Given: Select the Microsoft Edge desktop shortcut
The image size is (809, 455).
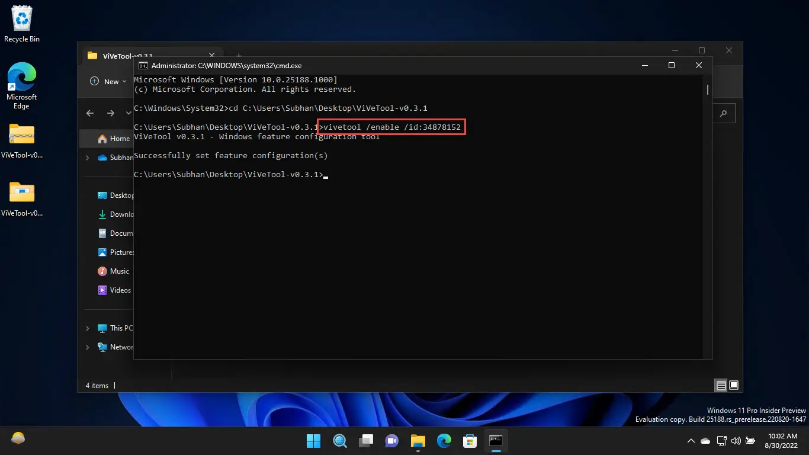Looking at the screenshot, I should click(22, 86).
